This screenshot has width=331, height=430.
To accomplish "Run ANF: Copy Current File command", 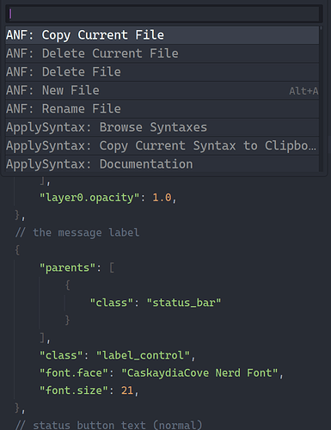I will pos(162,35).
